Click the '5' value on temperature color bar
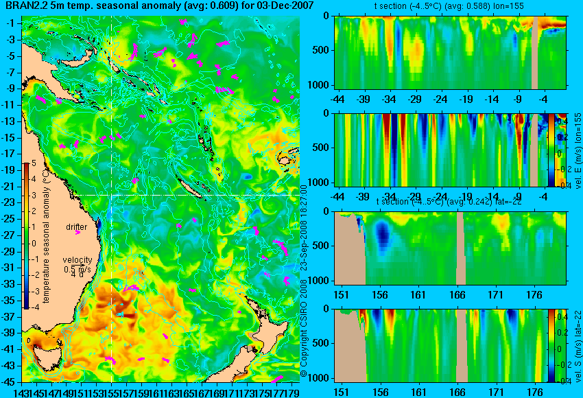The width and height of the screenshot is (583, 398). tap(34, 163)
